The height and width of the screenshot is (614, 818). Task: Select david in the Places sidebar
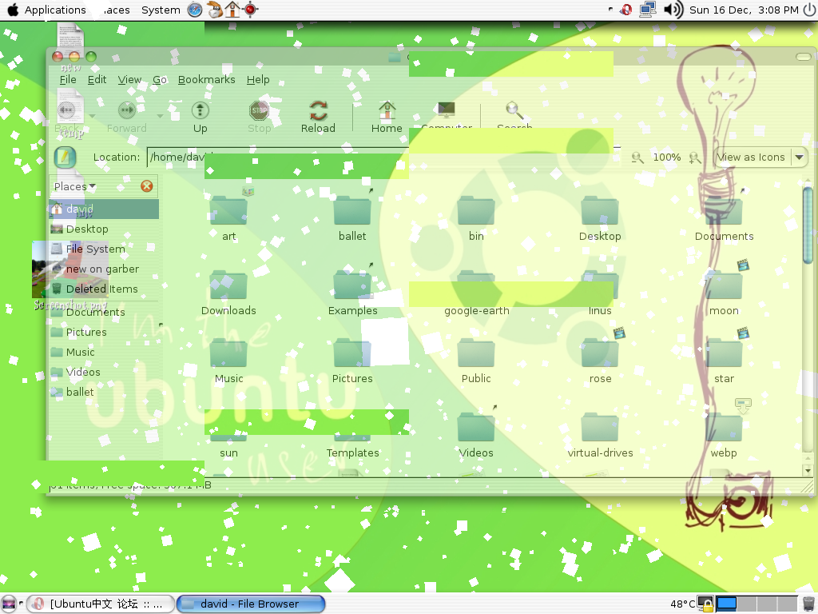coord(104,209)
